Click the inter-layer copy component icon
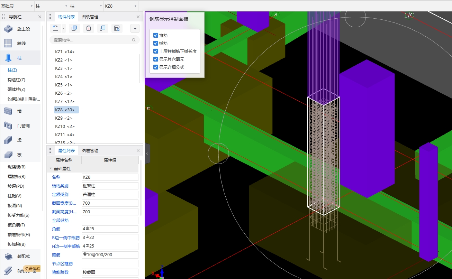This screenshot has width=452, height=279. tap(102, 28)
